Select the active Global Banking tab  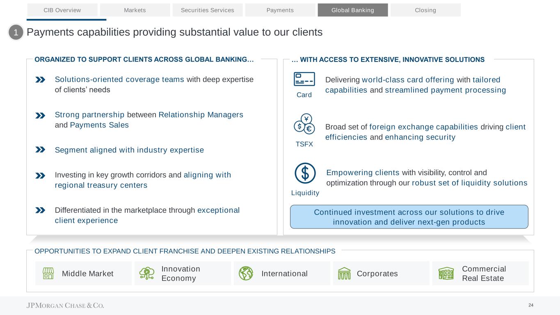tap(353, 10)
